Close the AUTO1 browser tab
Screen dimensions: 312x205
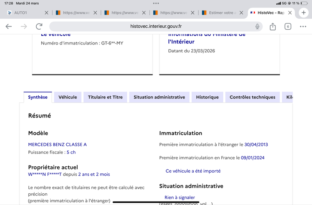point(47,13)
